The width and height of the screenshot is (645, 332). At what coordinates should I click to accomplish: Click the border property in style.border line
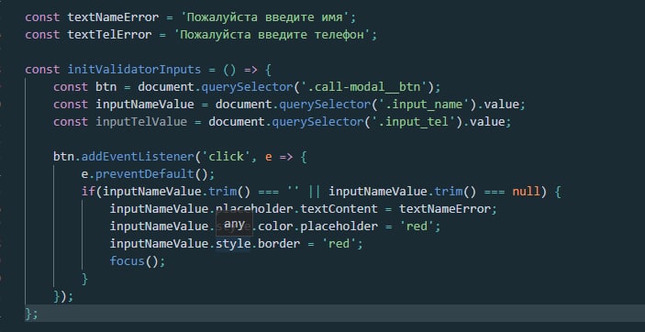coord(279,244)
